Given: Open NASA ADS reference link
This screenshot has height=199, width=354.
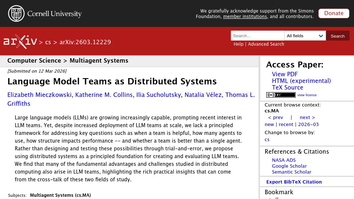Looking at the screenshot, I should coord(284,160).
